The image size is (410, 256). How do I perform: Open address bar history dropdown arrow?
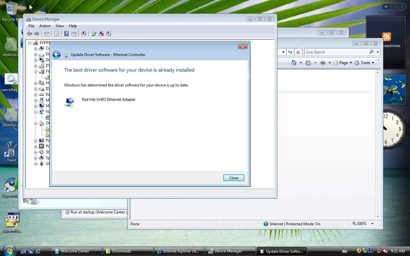pyautogui.click(x=283, y=52)
